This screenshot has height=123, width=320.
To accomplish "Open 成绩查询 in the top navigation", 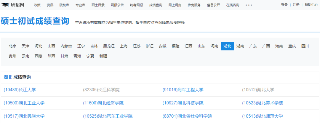I will [156, 5].
